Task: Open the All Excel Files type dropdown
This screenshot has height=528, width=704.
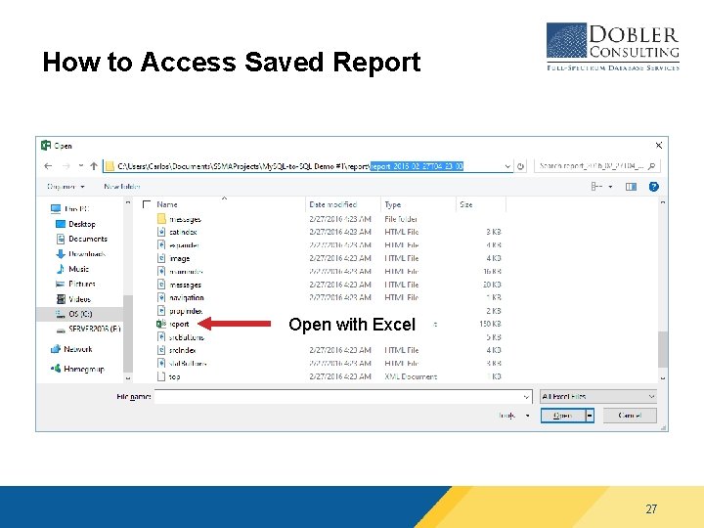Action: coord(598,396)
